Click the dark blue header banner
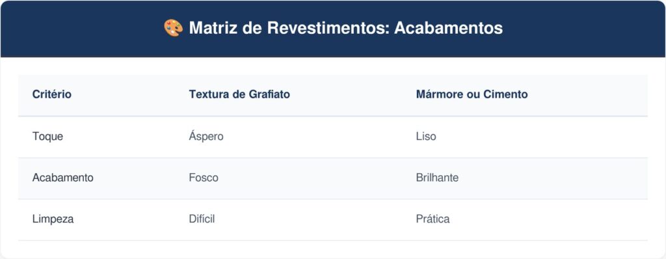Image resolution: width=666 pixels, height=259 pixels. [333, 29]
